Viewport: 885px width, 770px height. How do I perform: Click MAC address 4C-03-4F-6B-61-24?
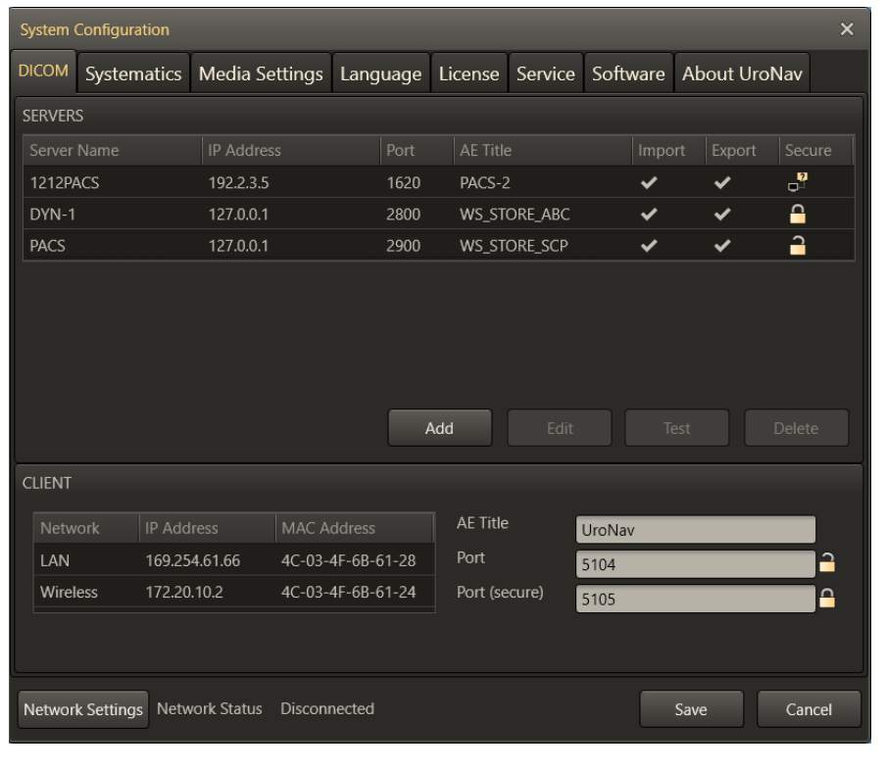tap(349, 593)
